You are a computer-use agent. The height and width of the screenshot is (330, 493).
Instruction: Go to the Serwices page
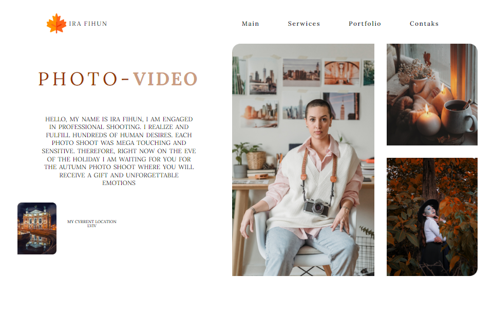(304, 24)
